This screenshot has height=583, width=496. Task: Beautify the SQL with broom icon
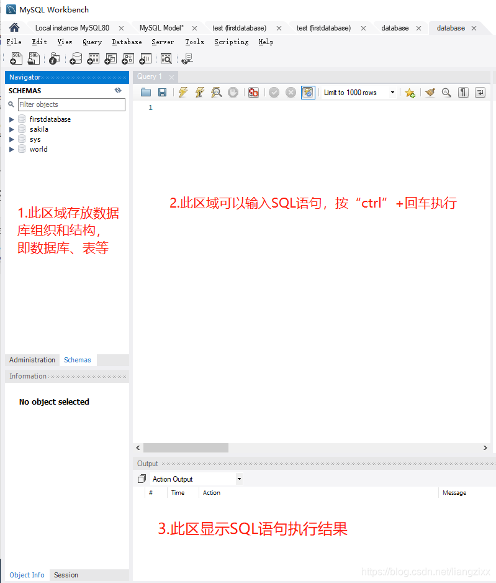point(430,92)
